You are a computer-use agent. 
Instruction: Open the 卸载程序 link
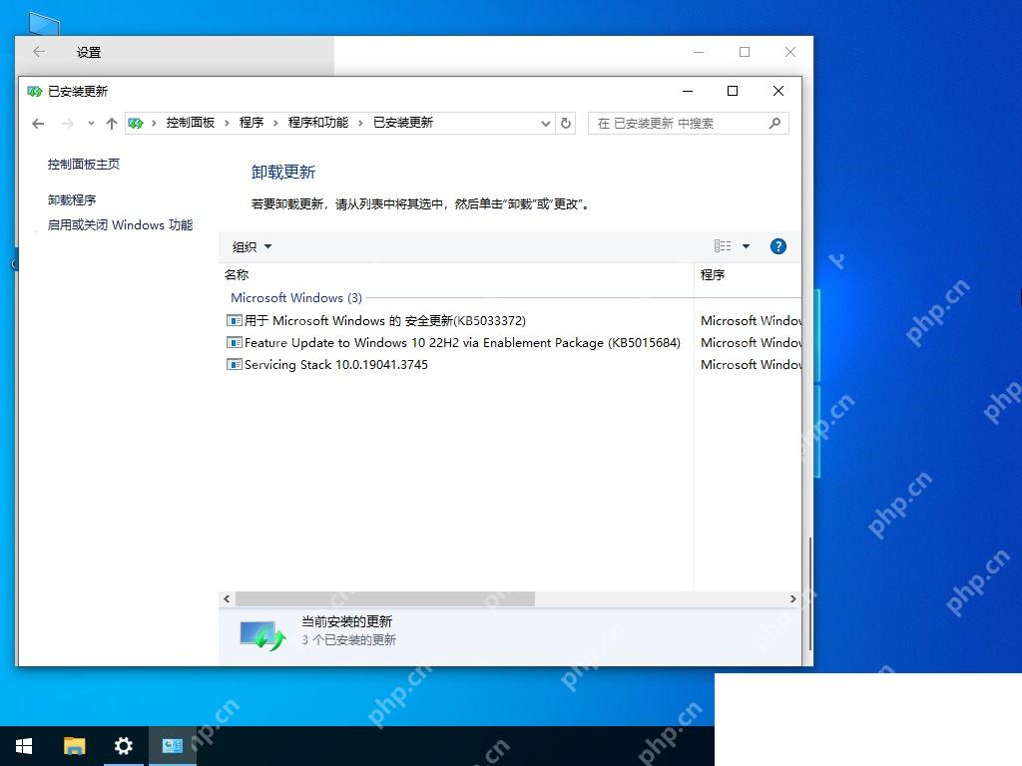(x=72, y=199)
